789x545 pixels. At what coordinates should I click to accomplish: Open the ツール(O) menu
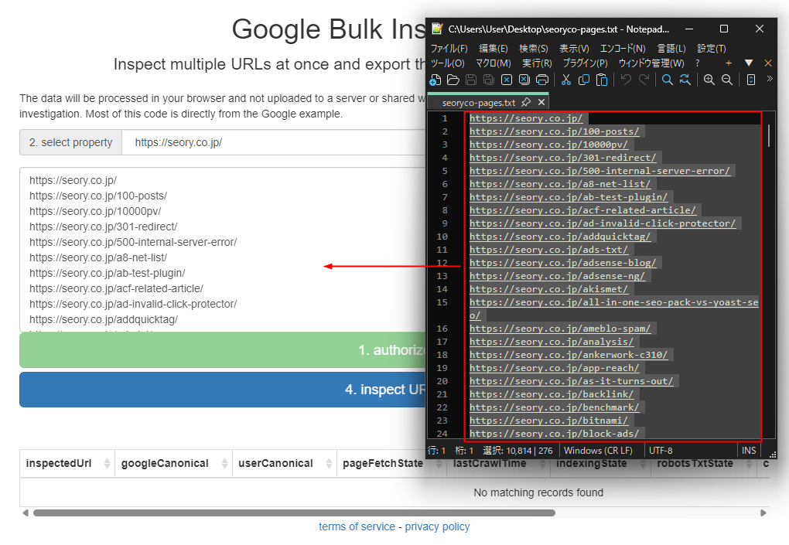tap(447, 63)
